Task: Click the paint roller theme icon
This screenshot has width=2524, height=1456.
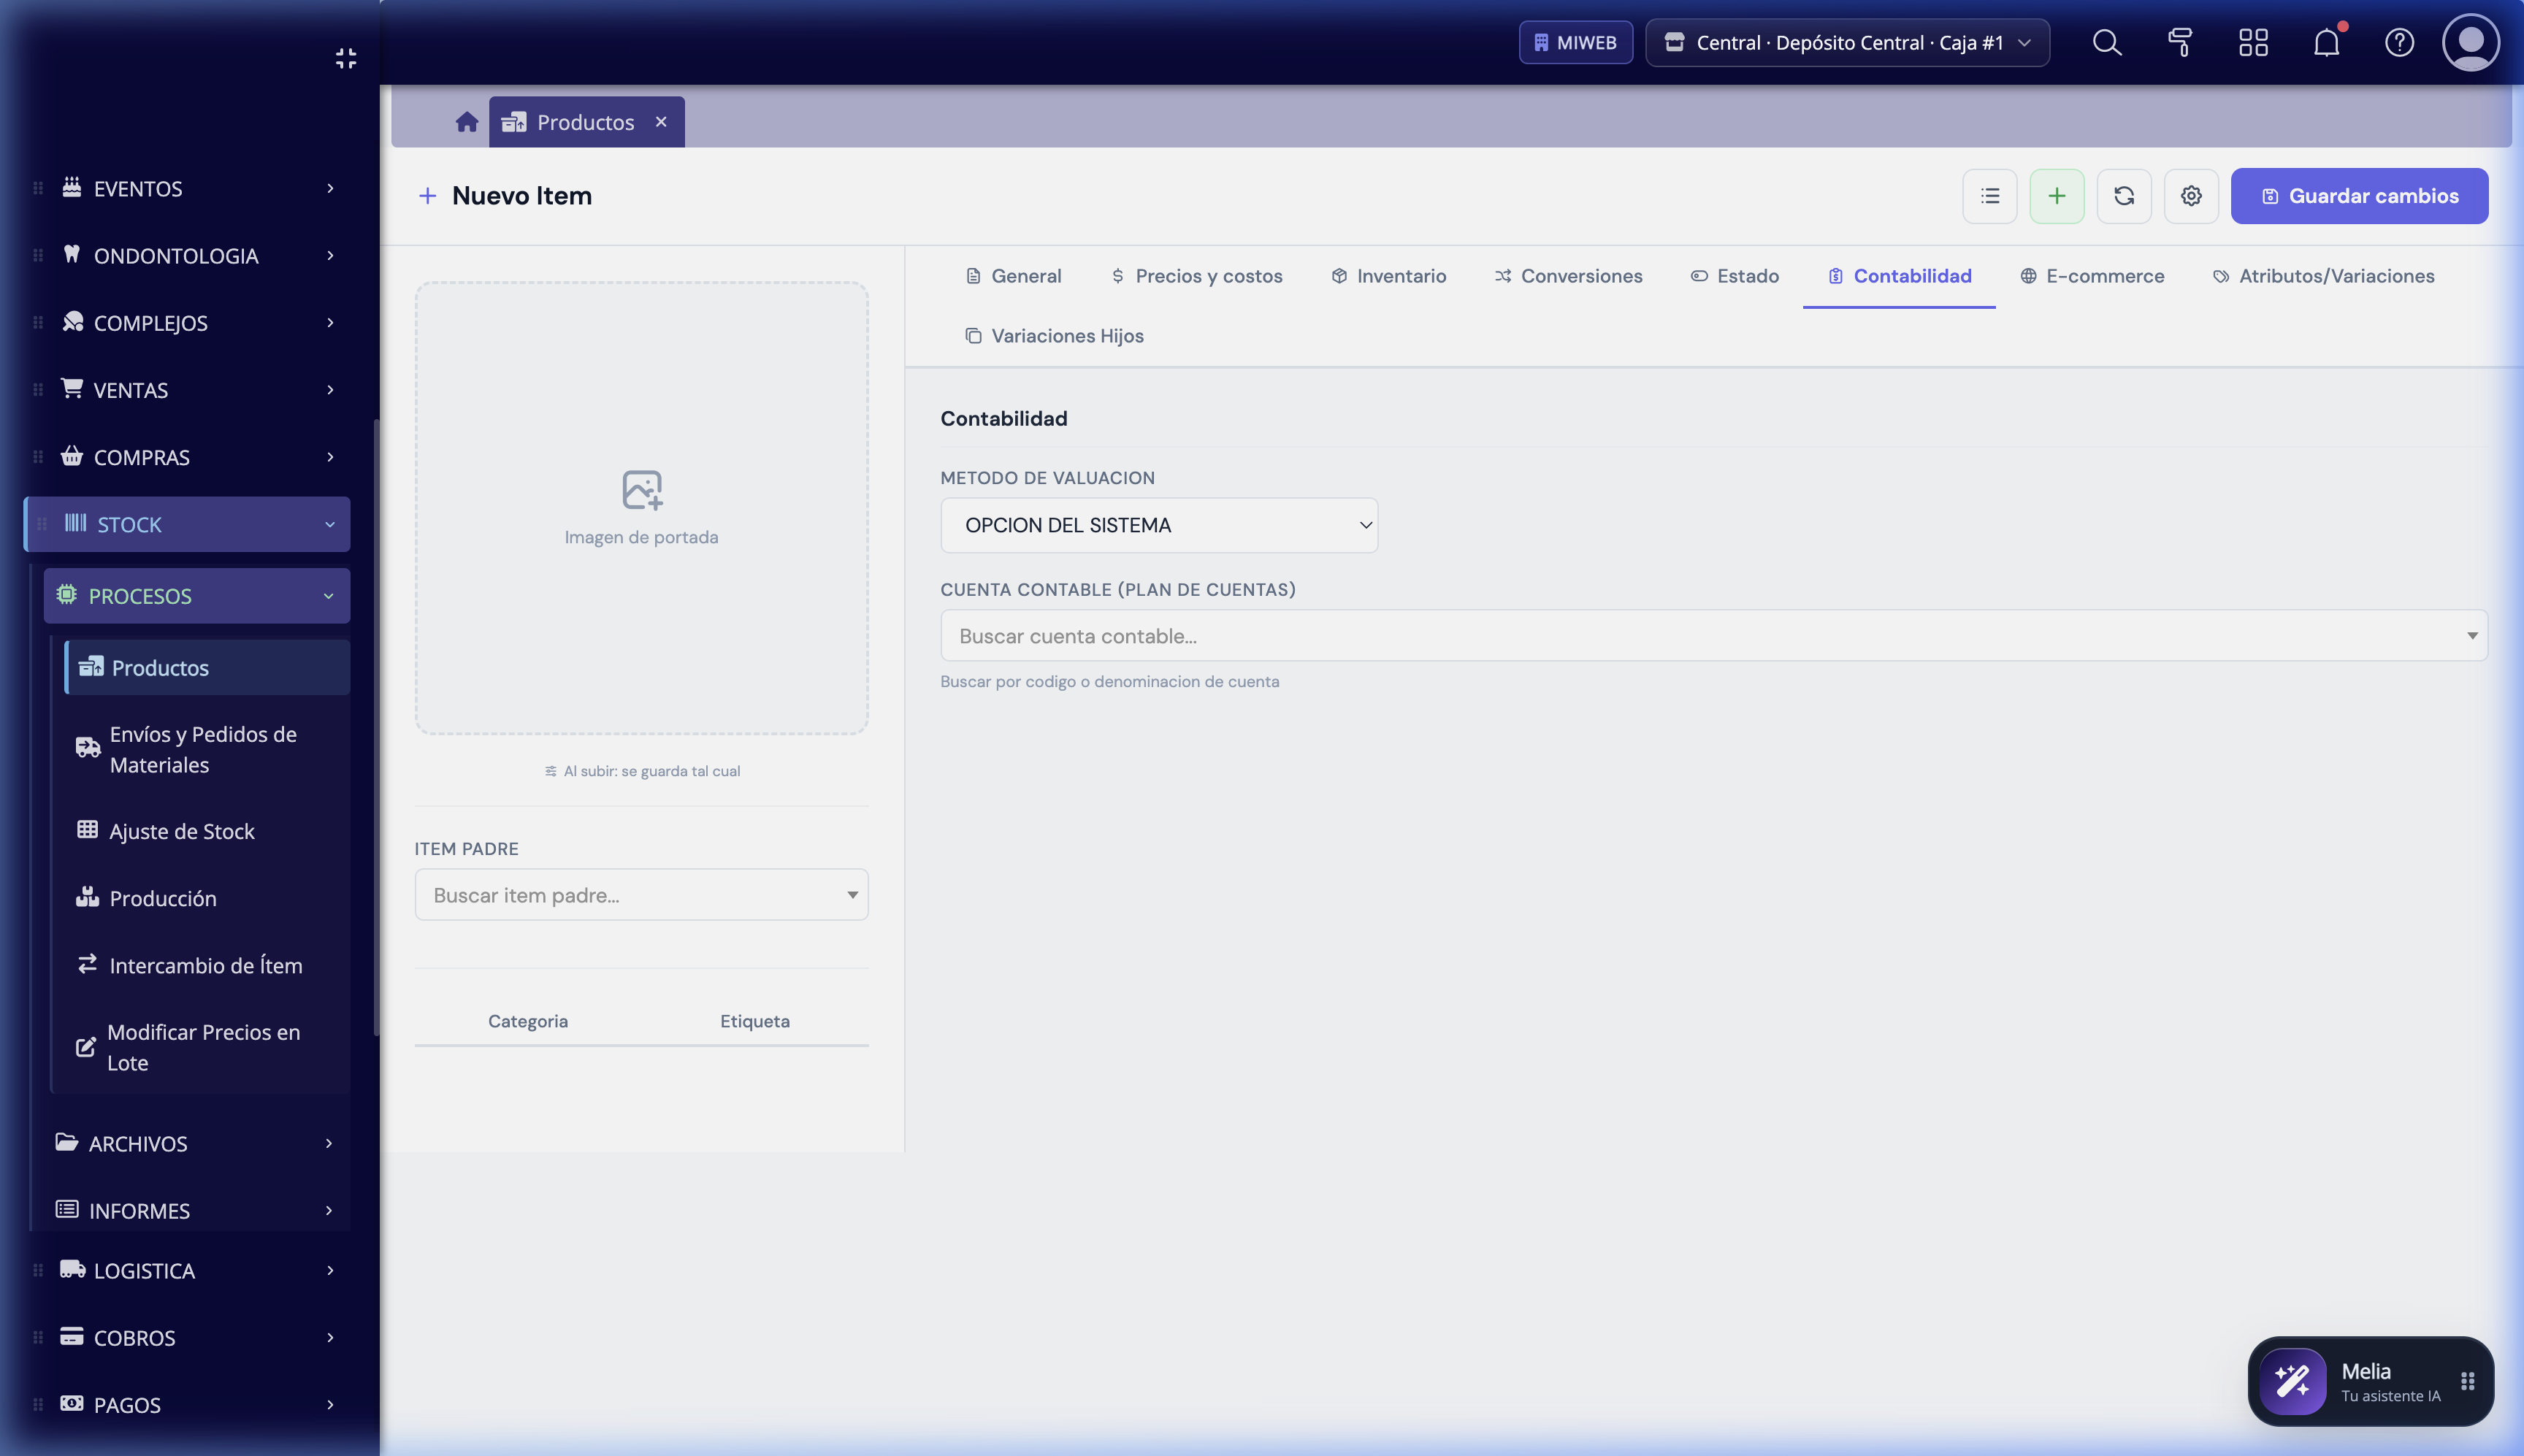Action: click(x=2180, y=42)
